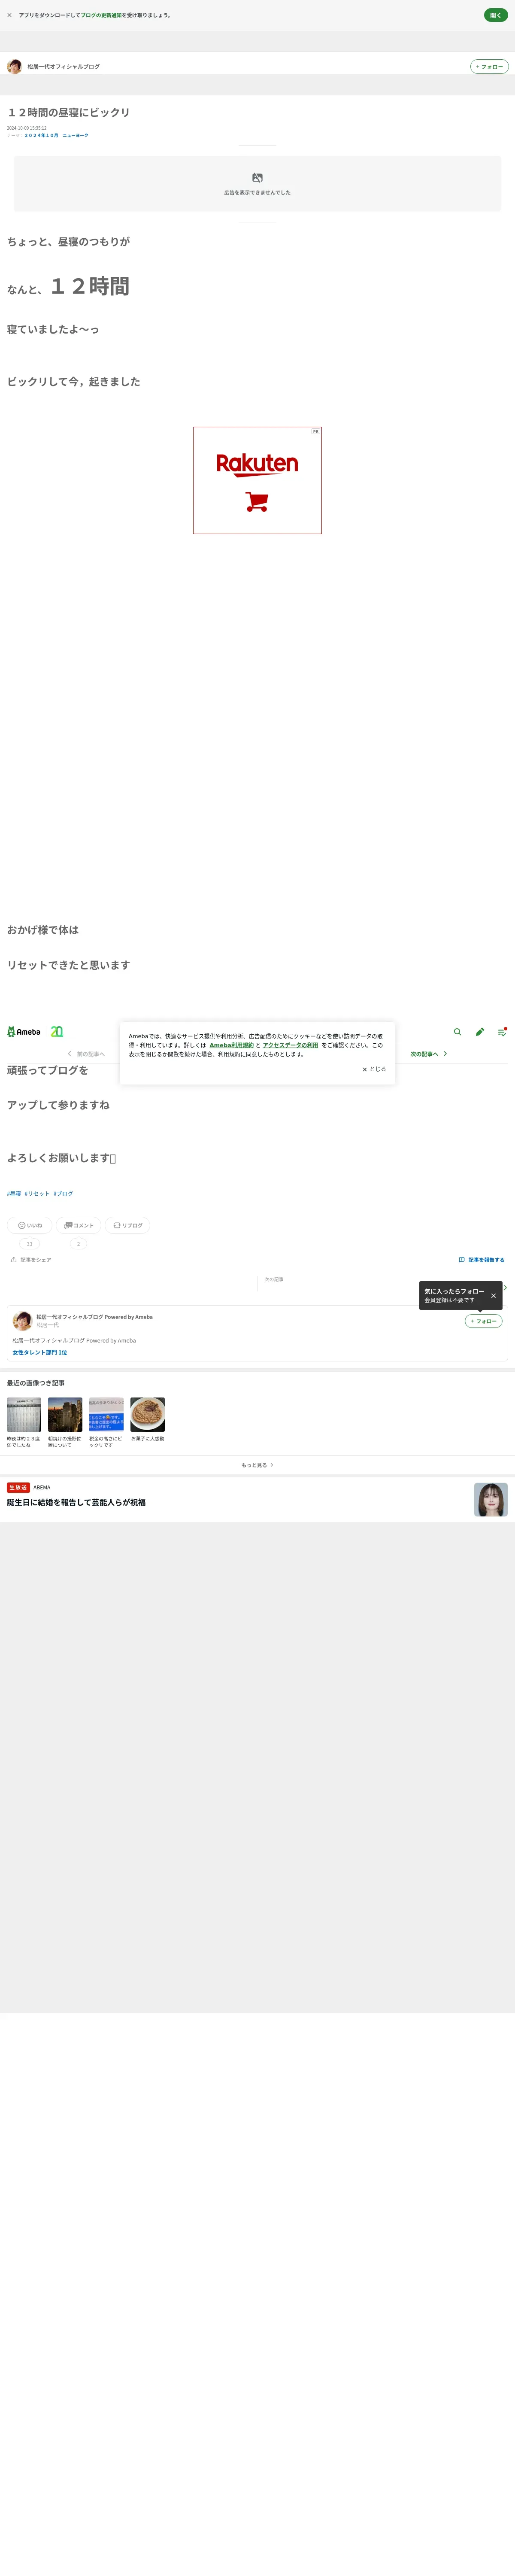Click the chevron beside the next-article area

pos(505,1287)
